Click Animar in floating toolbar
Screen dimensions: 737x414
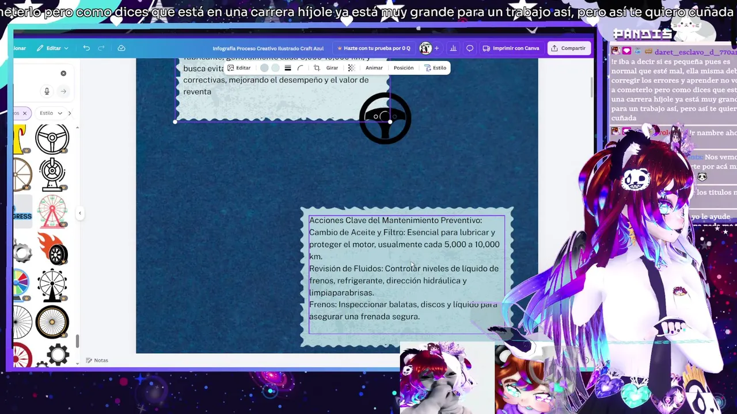pos(374,68)
